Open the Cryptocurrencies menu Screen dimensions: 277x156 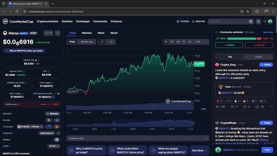coord(47,21)
